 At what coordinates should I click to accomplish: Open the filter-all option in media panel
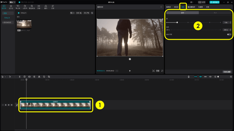pyautogui.click(x=86, y=13)
